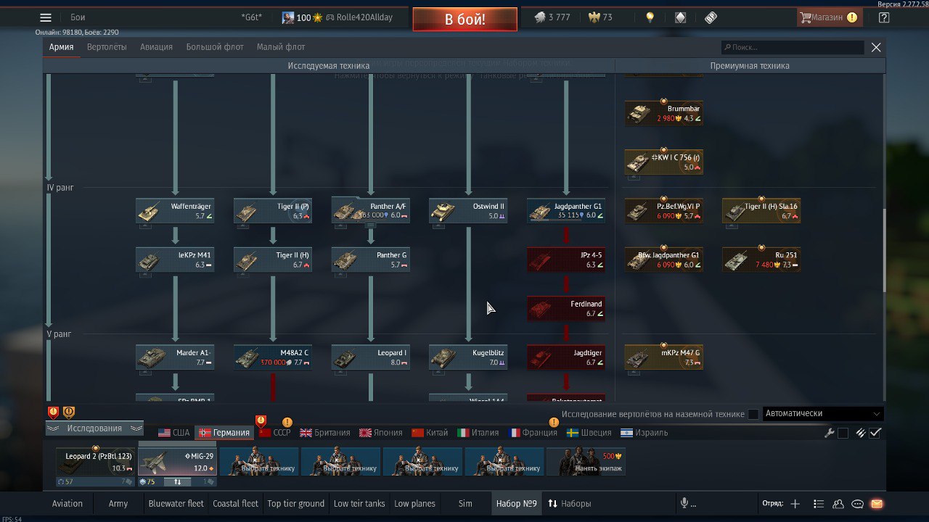Select the Low planes preset
The height and width of the screenshot is (522, 929).
coord(414,503)
